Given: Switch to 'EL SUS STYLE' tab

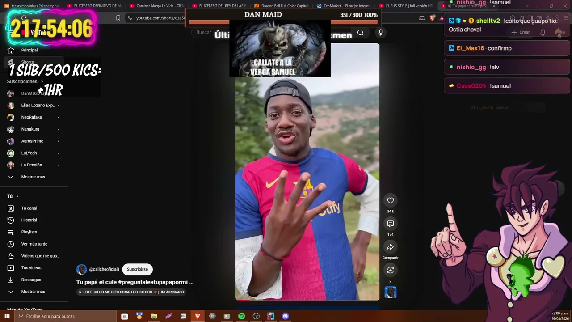Looking at the screenshot, I should 407,6.
